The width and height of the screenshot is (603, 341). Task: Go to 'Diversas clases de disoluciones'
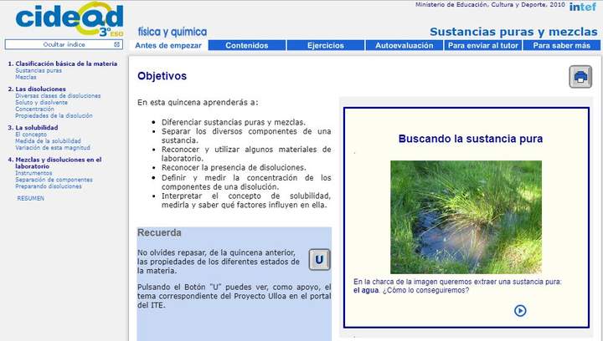(58, 96)
